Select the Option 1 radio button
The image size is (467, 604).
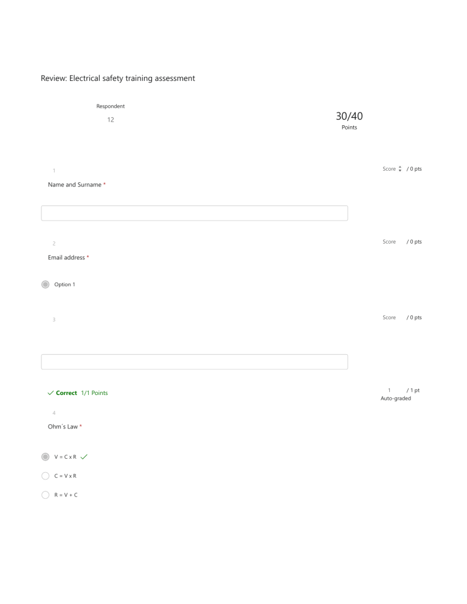point(46,284)
